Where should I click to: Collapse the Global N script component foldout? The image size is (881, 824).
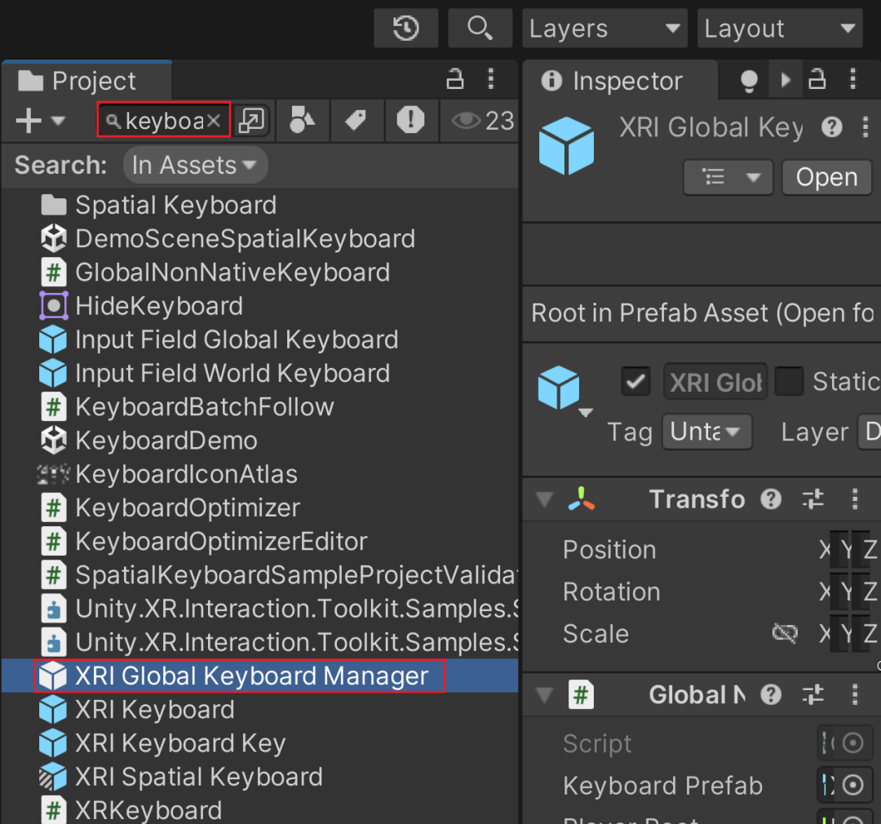(x=544, y=695)
